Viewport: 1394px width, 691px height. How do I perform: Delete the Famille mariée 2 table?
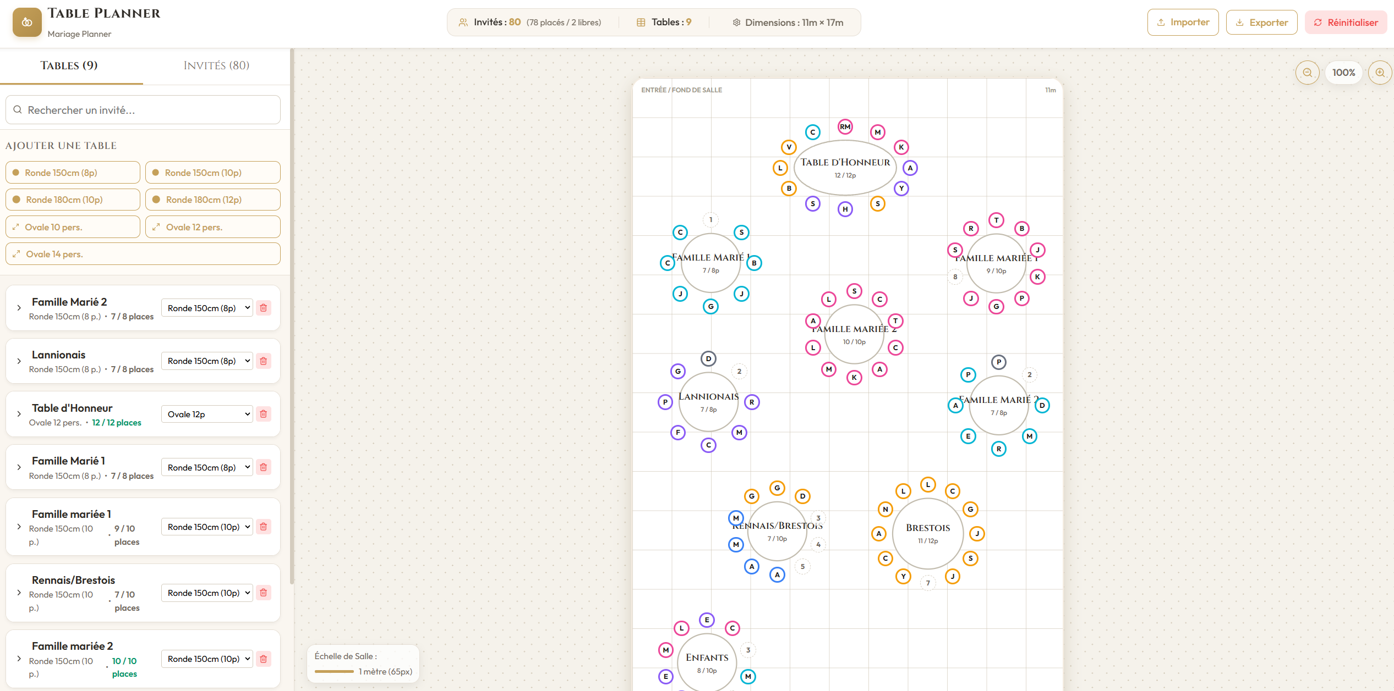coord(264,659)
